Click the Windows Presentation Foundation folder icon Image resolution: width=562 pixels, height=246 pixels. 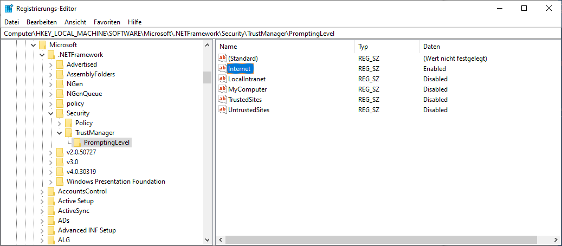coord(60,182)
